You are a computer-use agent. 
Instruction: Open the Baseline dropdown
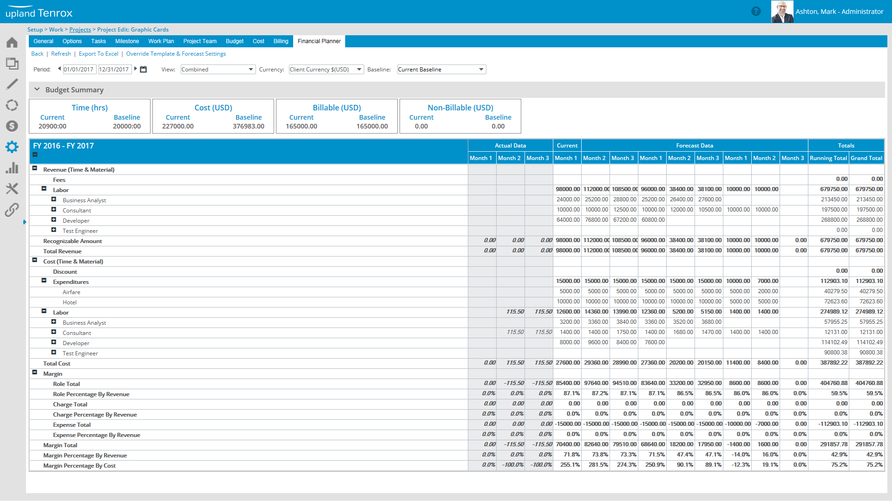(441, 70)
